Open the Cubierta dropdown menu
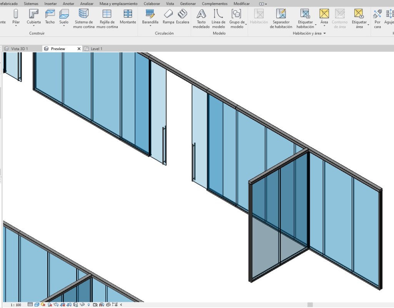Image resolution: width=394 pixels, height=308 pixels. (x=33, y=26)
